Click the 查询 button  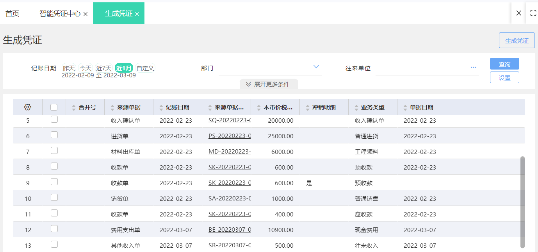coord(504,64)
